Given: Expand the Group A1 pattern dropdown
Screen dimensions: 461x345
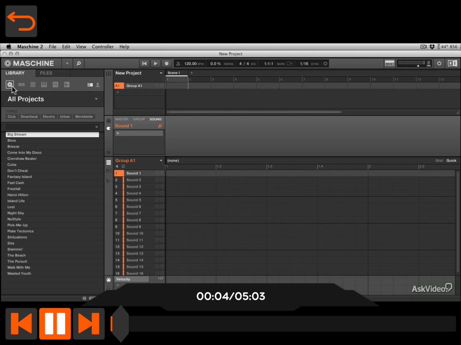Looking at the screenshot, I should point(161,161).
